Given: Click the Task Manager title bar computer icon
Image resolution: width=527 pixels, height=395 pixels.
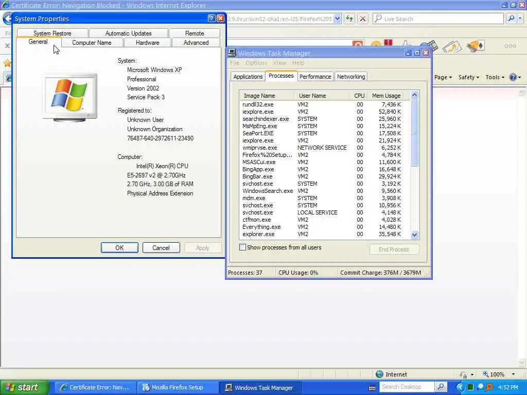Looking at the screenshot, I should click(232, 52).
